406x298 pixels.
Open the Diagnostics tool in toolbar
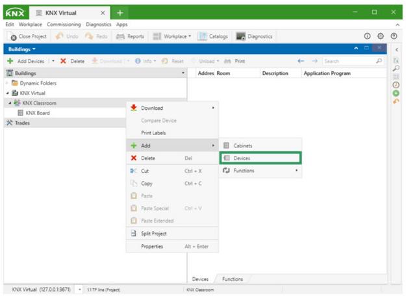click(x=254, y=36)
